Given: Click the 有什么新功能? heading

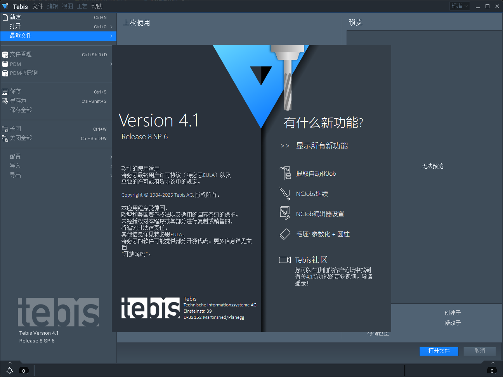Looking at the screenshot, I should (x=323, y=123).
